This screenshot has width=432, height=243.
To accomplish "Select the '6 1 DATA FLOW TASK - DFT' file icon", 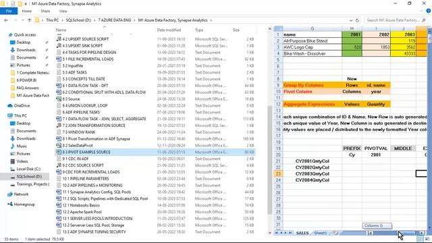I will (x=59, y=86).
